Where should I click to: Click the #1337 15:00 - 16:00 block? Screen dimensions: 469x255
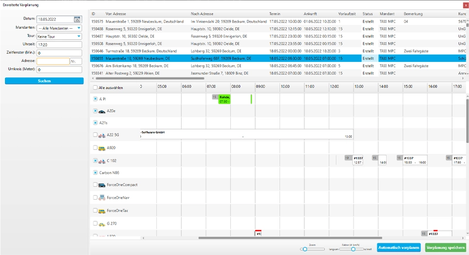coord(415,160)
